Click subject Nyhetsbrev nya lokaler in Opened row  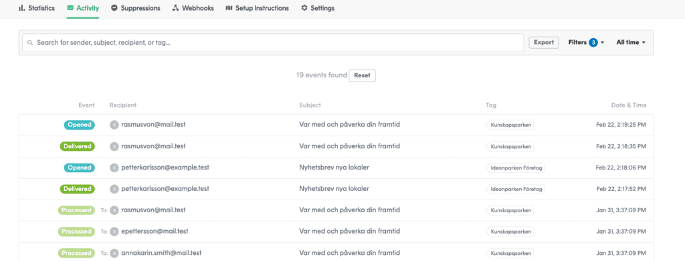coord(334,167)
